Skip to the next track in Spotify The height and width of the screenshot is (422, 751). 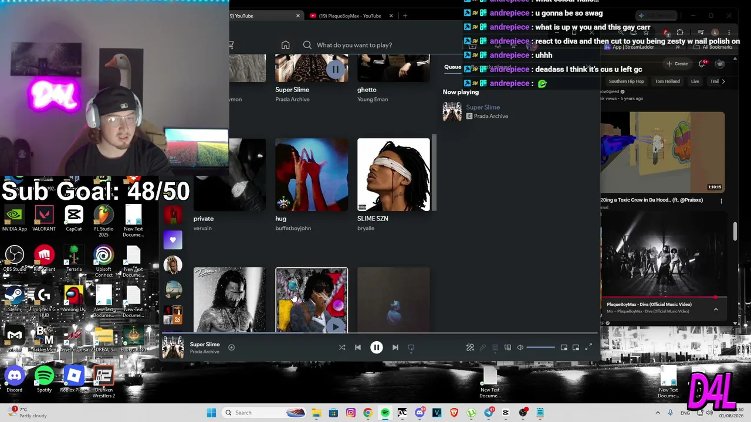click(395, 348)
